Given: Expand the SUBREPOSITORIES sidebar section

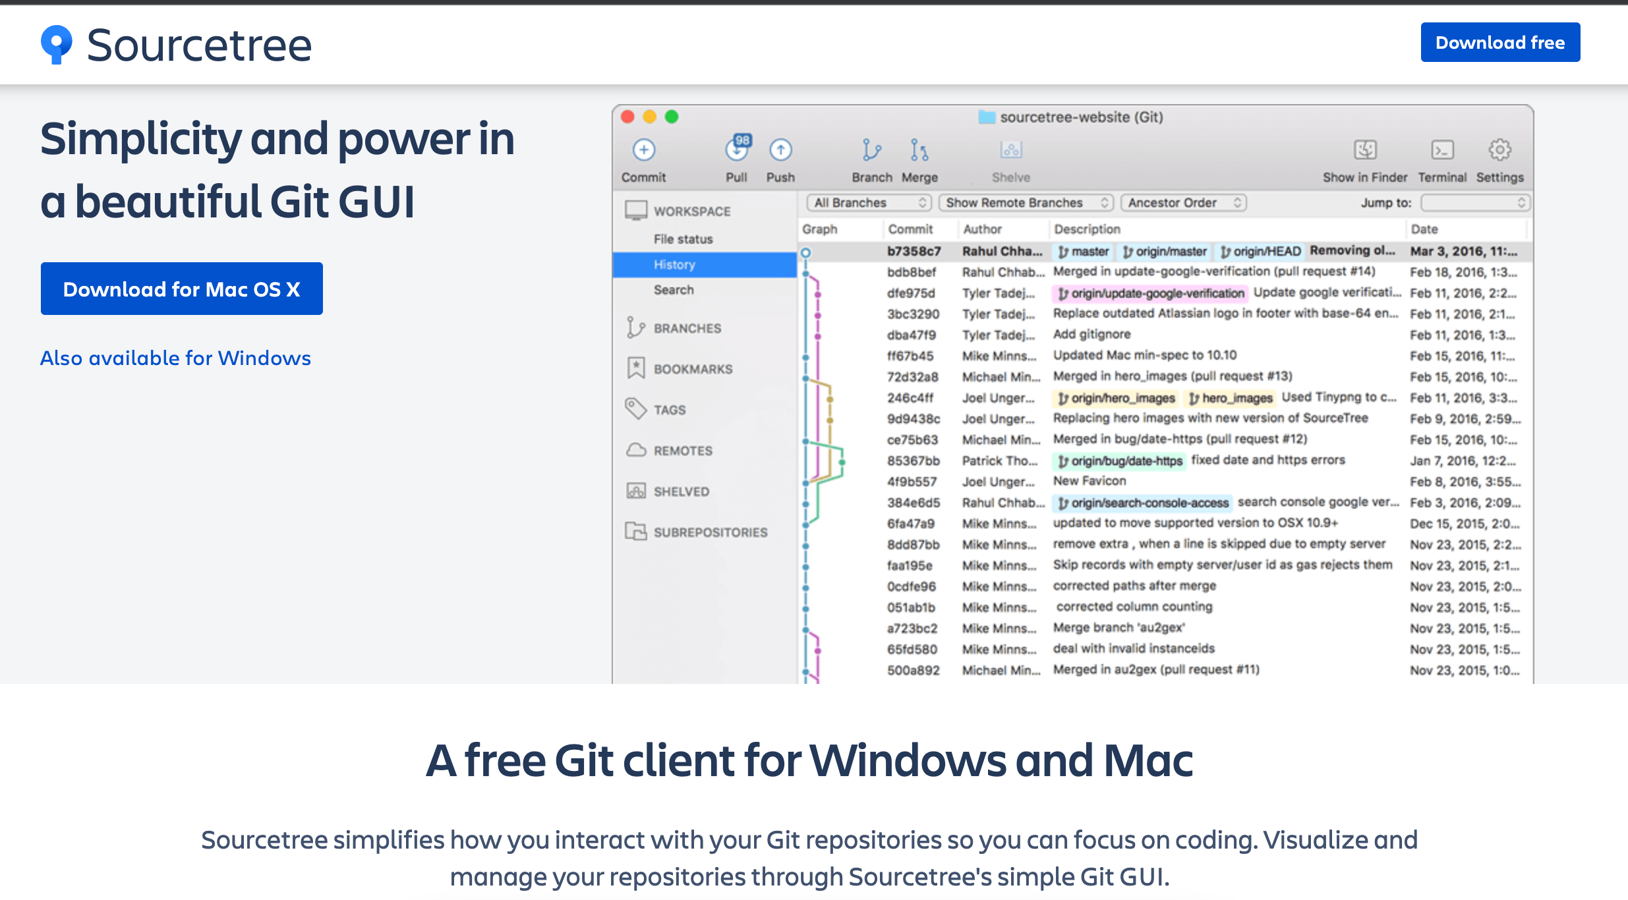Looking at the screenshot, I should 711,532.
